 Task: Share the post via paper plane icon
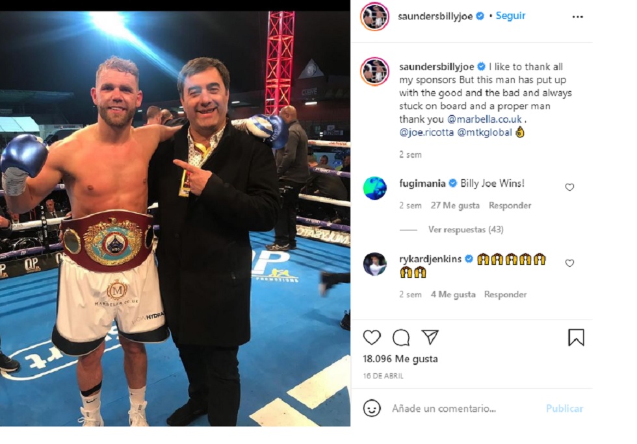point(430,337)
